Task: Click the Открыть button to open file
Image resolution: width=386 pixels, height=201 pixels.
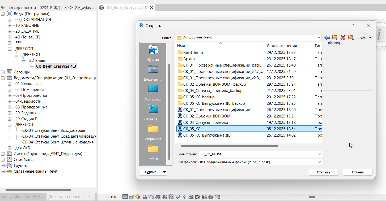Action: tap(323, 172)
